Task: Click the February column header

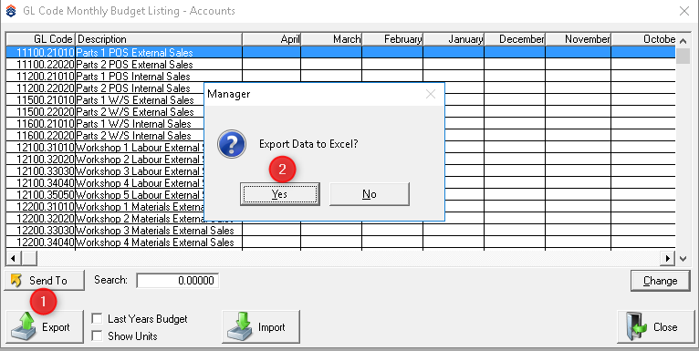Action: click(x=392, y=39)
